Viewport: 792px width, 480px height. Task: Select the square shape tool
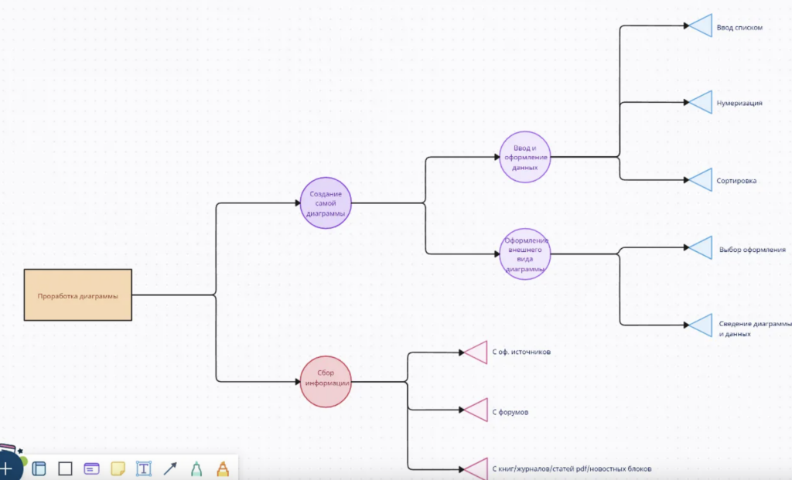pyautogui.click(x=65, y=469)
